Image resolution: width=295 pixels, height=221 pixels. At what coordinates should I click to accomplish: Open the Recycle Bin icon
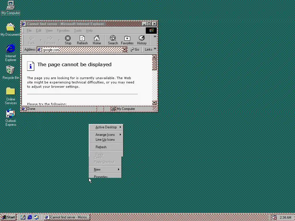[x=11, y=72]
